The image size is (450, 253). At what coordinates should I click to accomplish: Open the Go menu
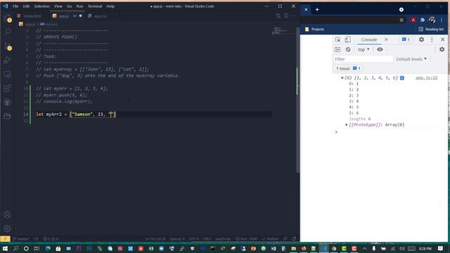69,6
